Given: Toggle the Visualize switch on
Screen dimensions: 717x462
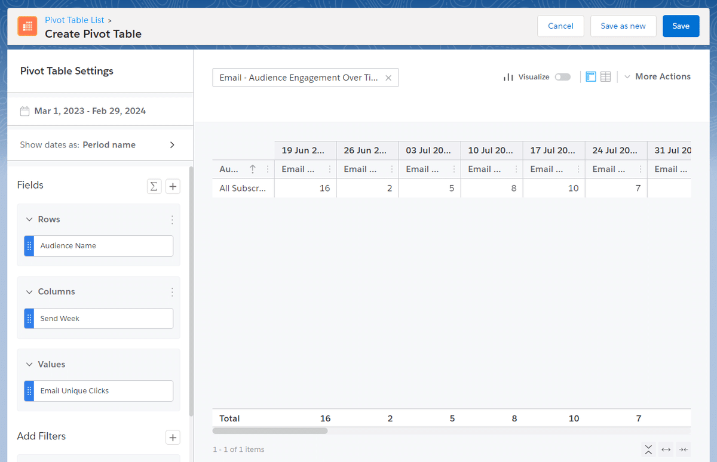Looking at the screenshot, I should 562,77.
